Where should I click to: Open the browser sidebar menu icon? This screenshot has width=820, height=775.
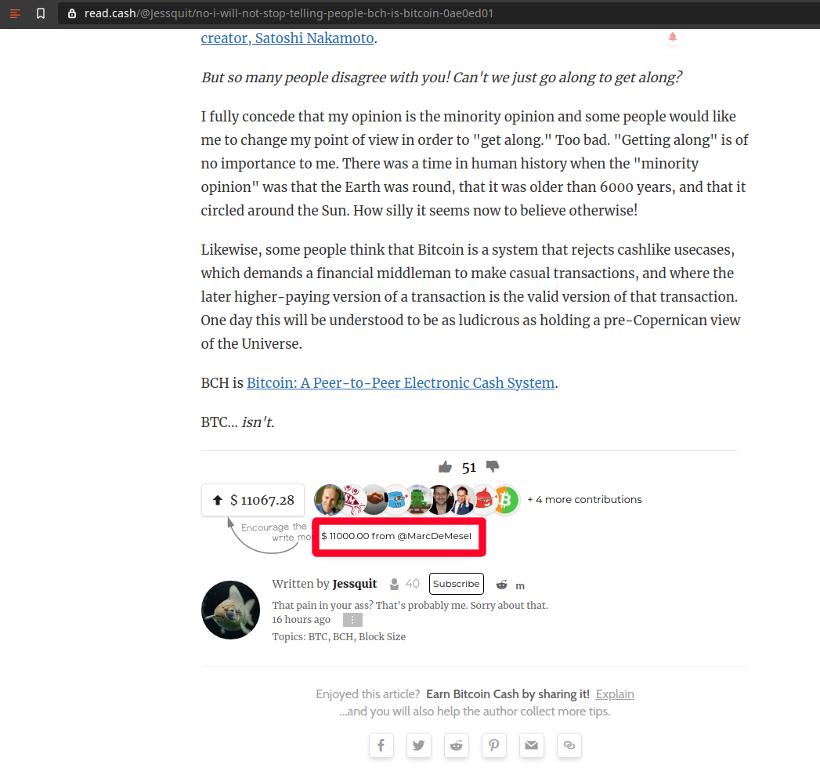click(15, 13)
